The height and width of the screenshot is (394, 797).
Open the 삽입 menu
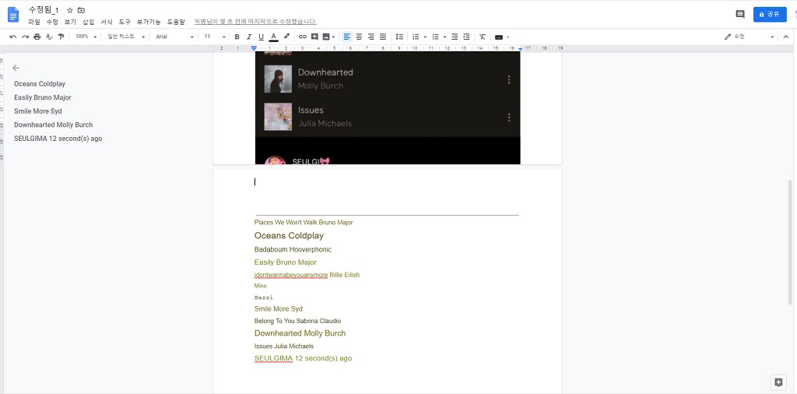[89, 22]
